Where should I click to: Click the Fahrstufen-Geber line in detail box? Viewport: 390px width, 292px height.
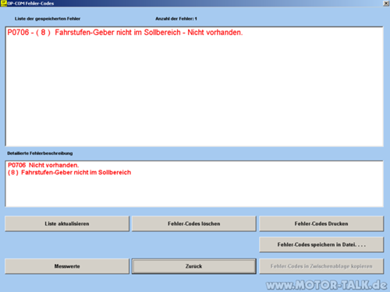click(69, 173)
